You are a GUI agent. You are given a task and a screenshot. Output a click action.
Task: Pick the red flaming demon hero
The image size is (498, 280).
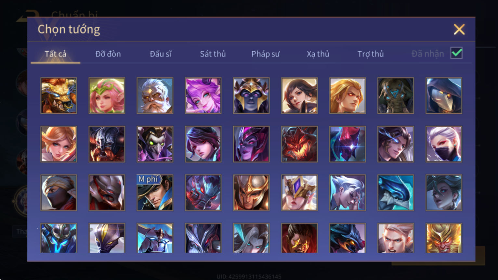[x=299, y=144]
